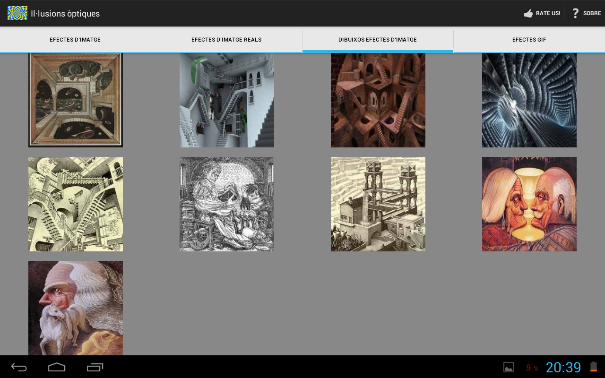Open the old man with horse painting

click(x=76, y=308)
